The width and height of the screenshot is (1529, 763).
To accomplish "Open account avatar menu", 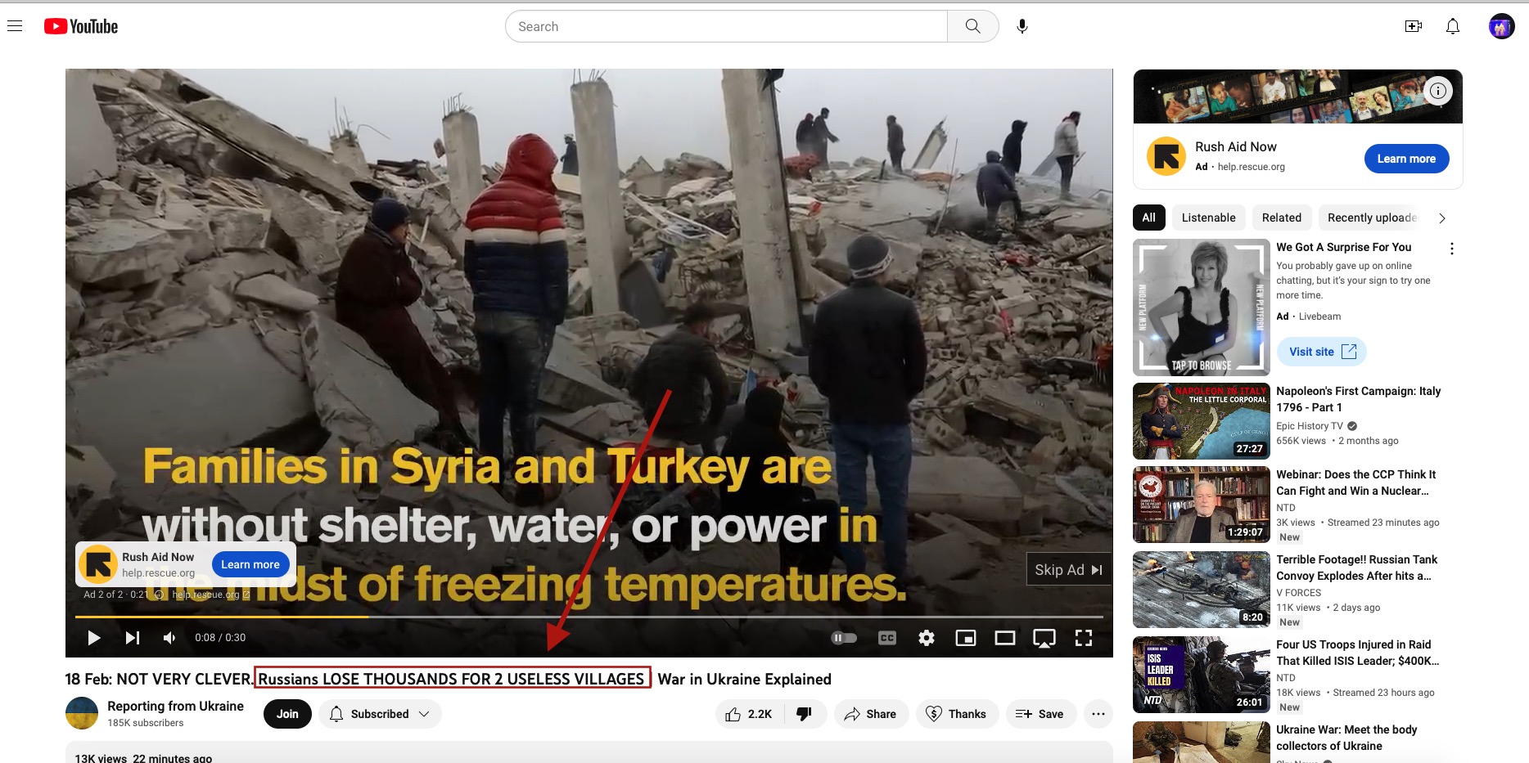I will point(1501,26).
